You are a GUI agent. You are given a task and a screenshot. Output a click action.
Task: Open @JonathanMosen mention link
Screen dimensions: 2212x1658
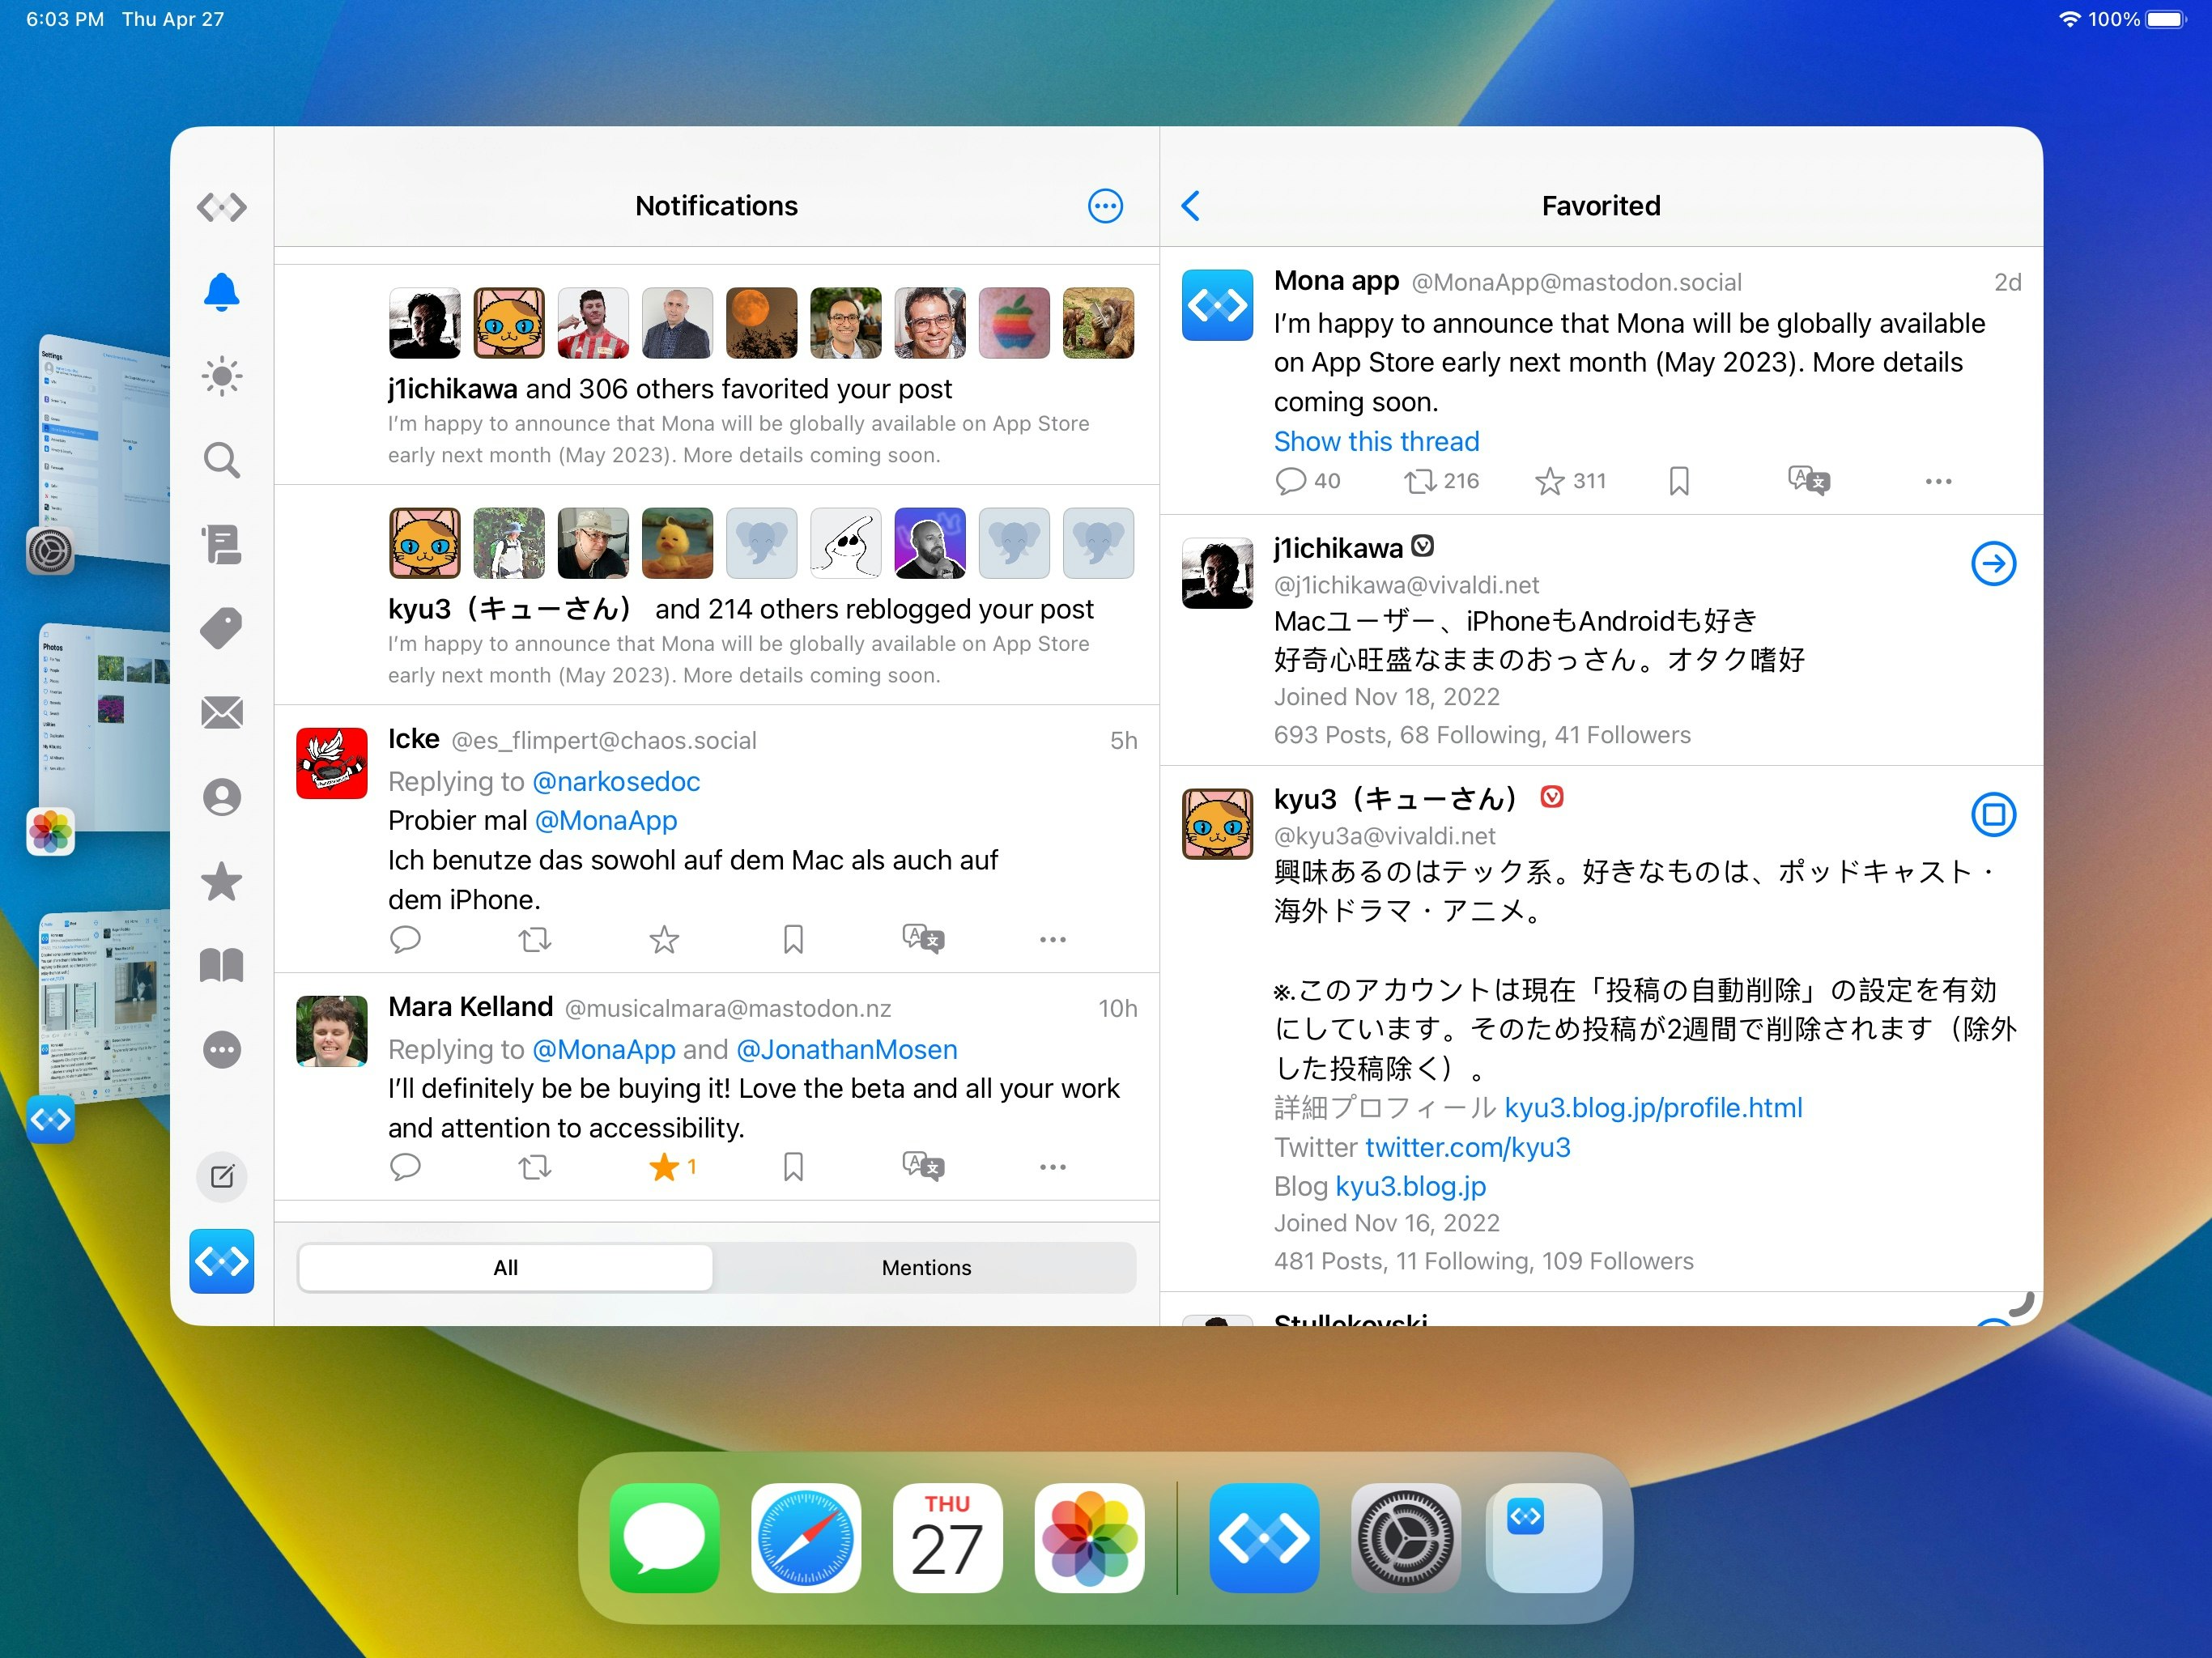(846, 1049)
